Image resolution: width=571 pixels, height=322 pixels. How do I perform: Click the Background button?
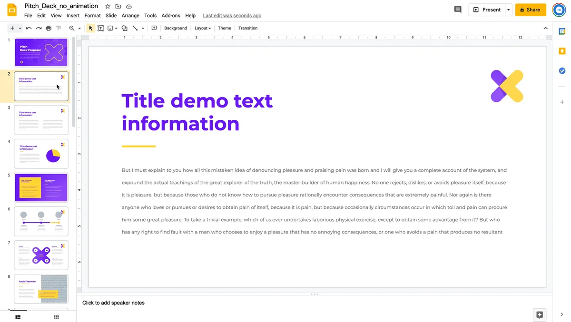click(x=176, y=28)
